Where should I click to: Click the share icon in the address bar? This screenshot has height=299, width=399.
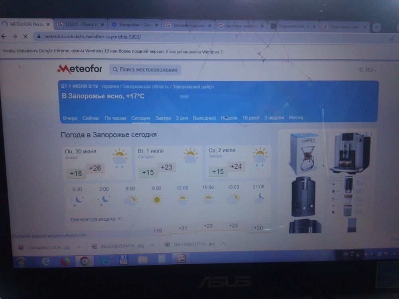tap(391, 39)
